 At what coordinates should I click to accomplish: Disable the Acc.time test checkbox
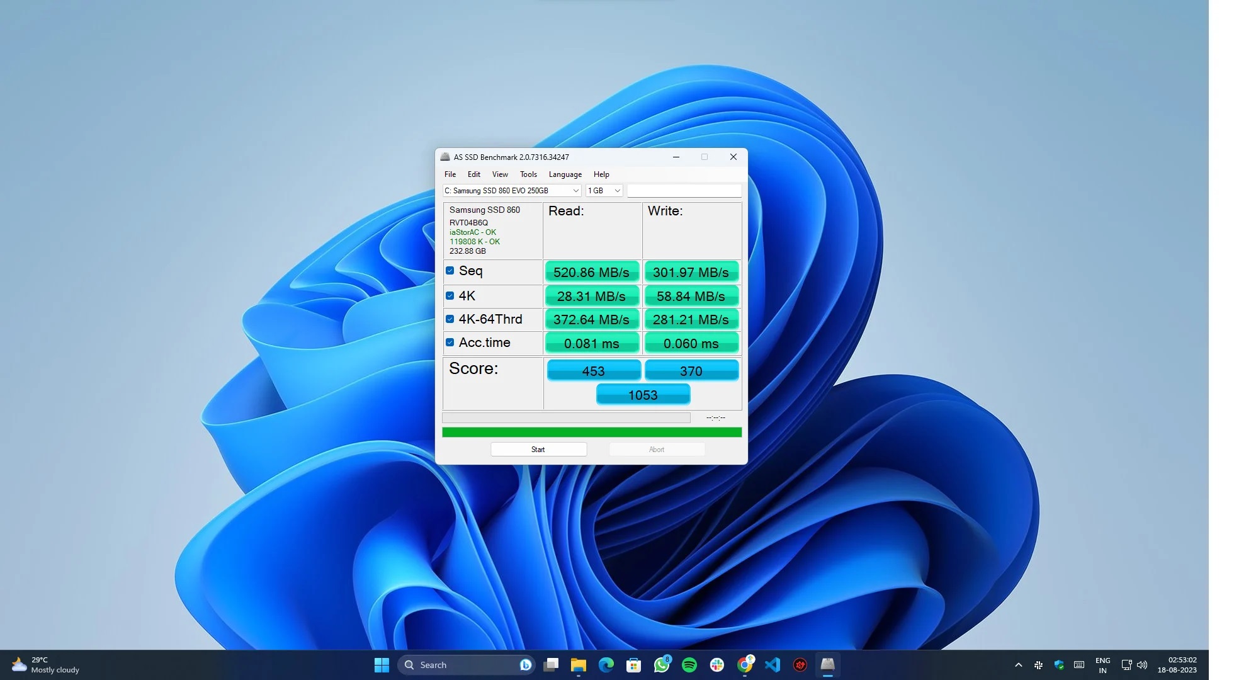click(450, 343)
